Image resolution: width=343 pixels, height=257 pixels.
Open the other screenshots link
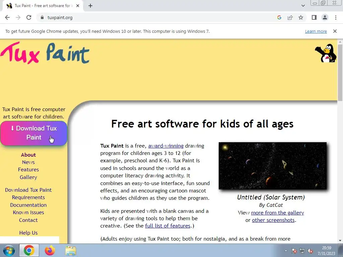coord(273,220)
